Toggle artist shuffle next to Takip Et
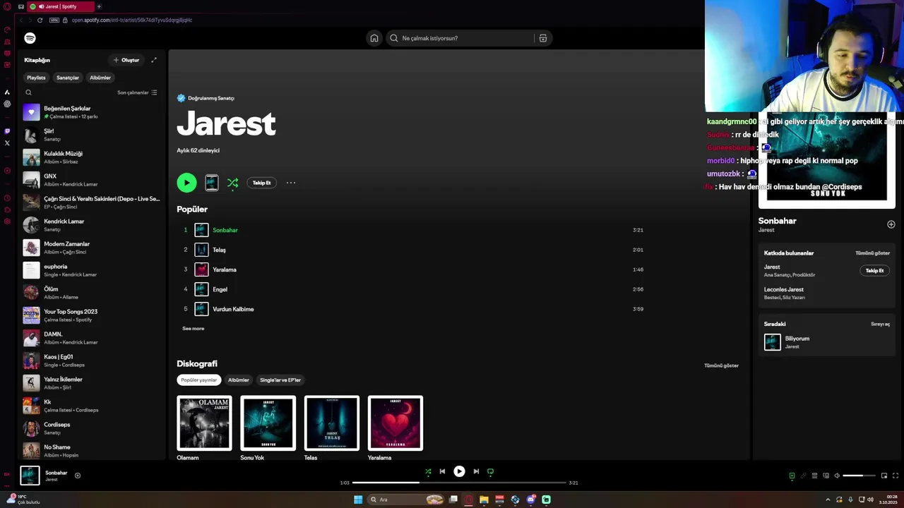This screenshot has height=508, width=904. 232,183
